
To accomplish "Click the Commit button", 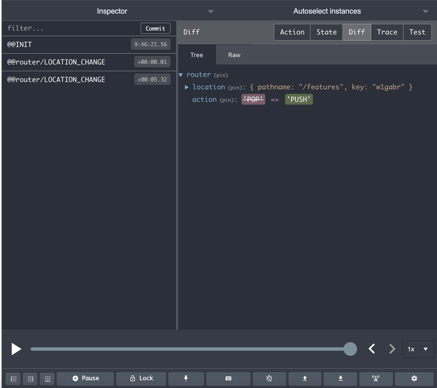I will (155, 29).
